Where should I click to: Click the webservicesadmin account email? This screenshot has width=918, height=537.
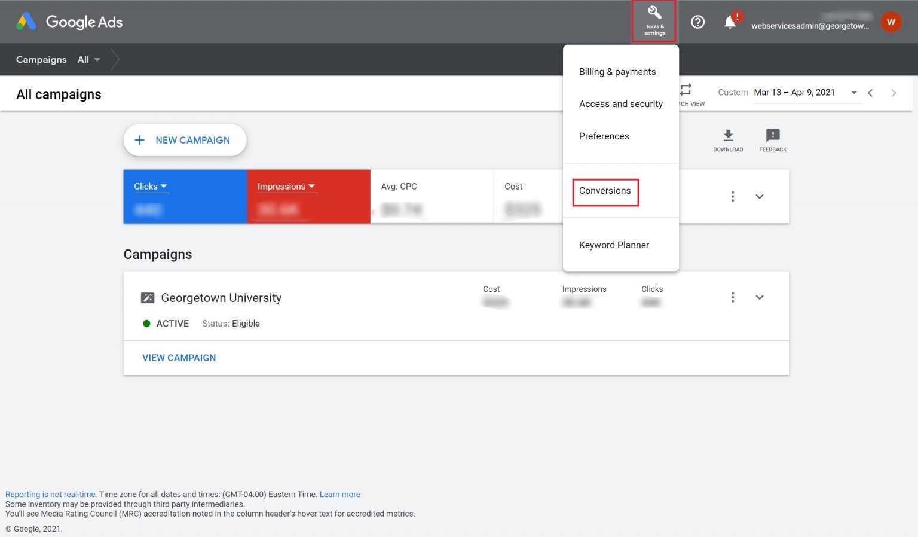tap(810, 26)
